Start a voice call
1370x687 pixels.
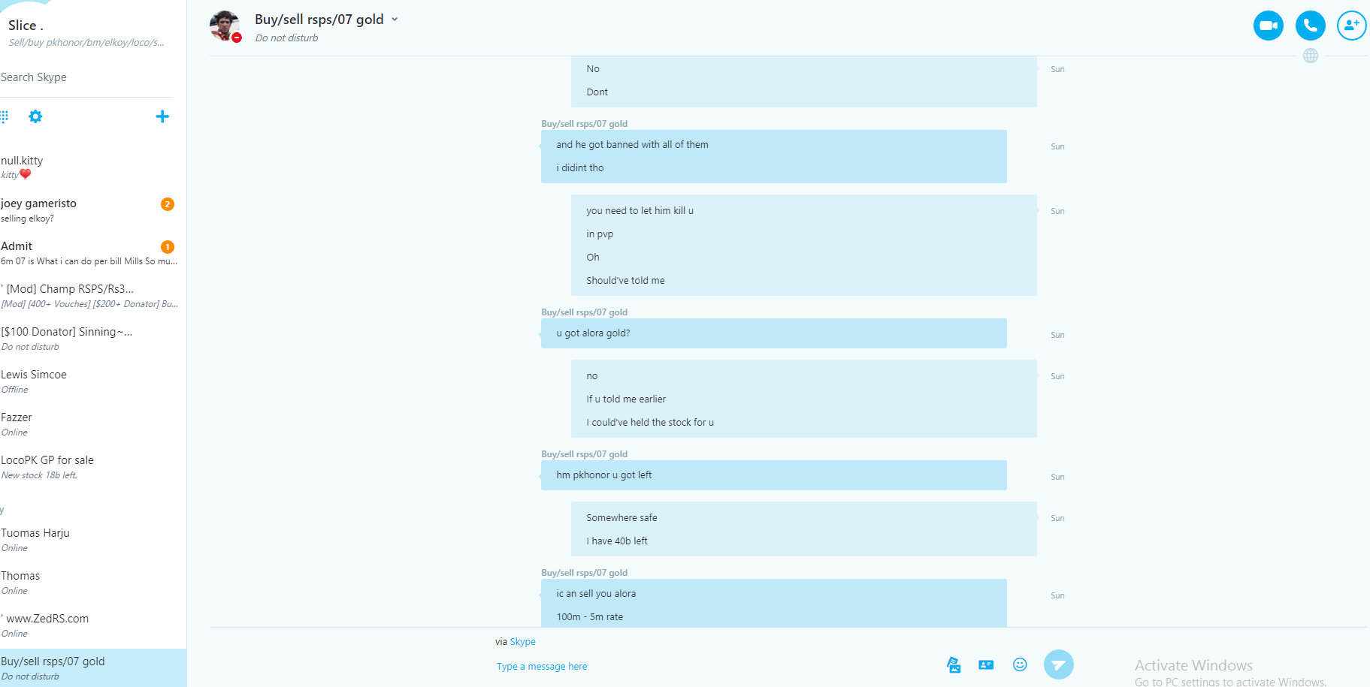click(x=1310, y=26)
